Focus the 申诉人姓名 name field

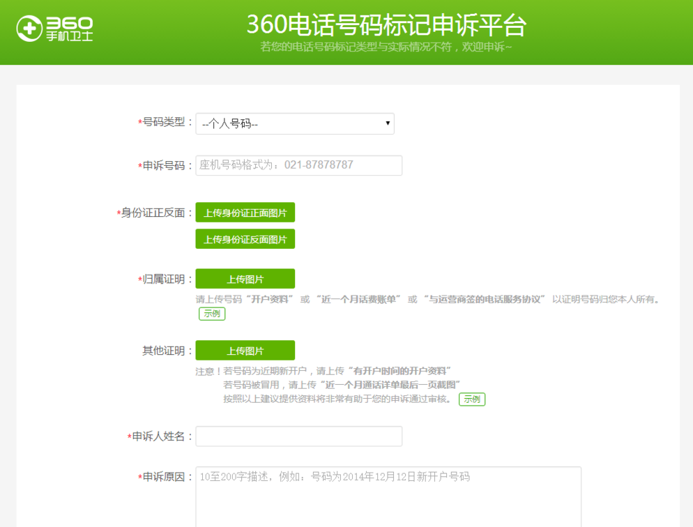[x=299, y=436]
